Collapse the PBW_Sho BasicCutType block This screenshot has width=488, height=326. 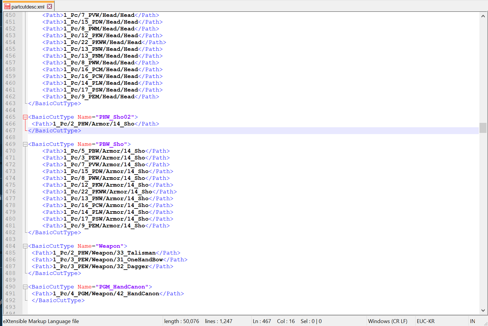[25, 144]
